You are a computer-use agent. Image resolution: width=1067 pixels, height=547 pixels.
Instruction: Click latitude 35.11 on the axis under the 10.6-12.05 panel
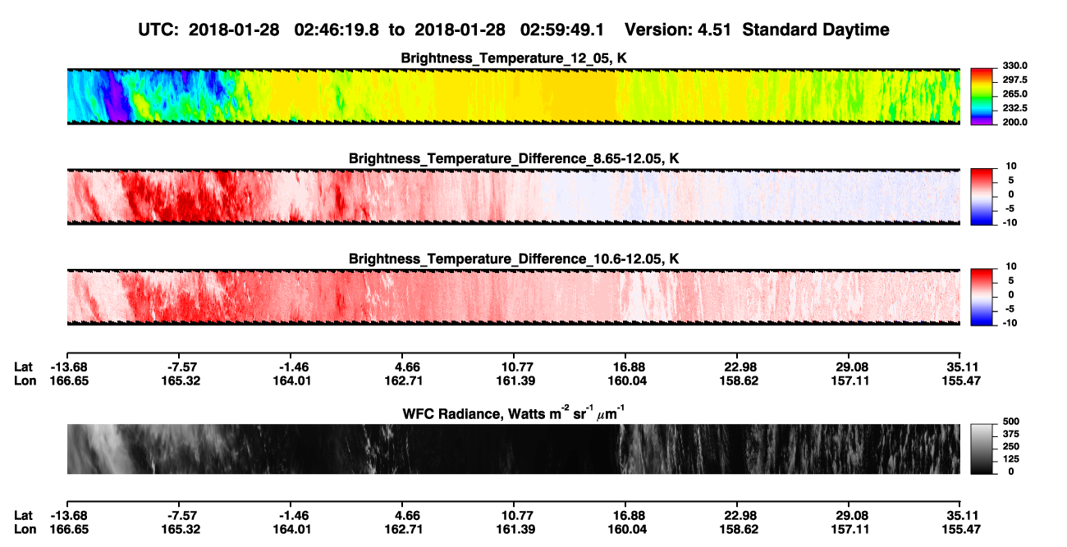[961, 367]
